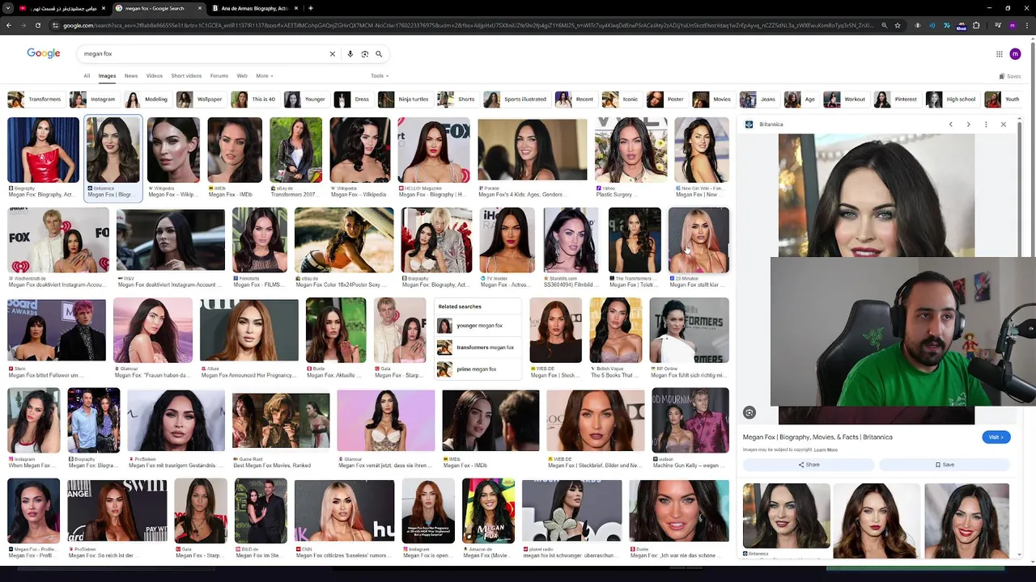
Task: Expand the Tools dropdown
Action: pyautogui.click(x=380, y=76)
